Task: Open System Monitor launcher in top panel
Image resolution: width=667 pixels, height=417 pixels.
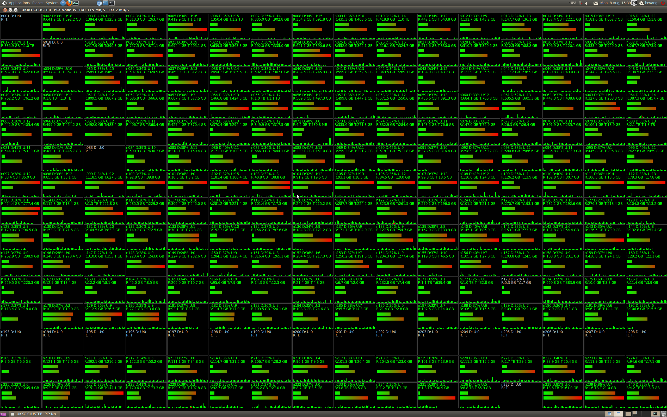Action: pyautogui.click(x=76, y=3)
